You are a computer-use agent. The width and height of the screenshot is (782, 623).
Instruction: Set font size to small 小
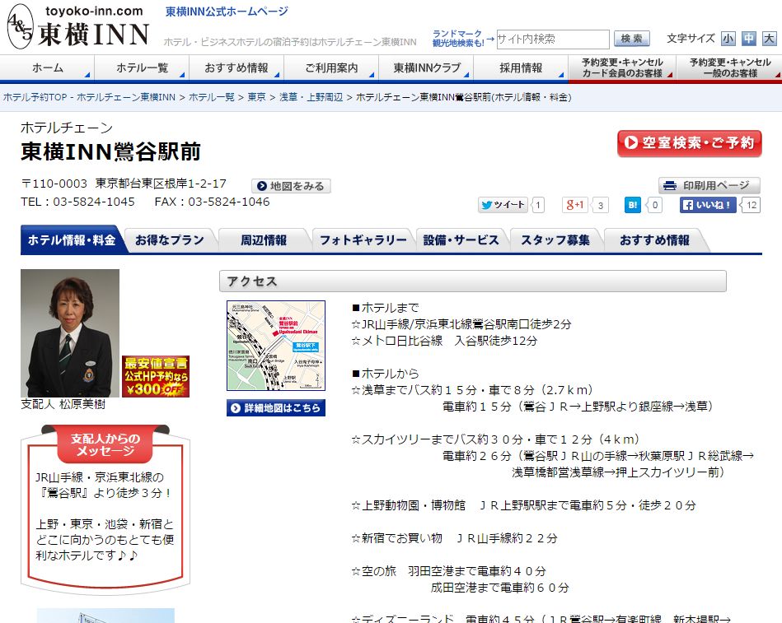[x=728, y=39]
